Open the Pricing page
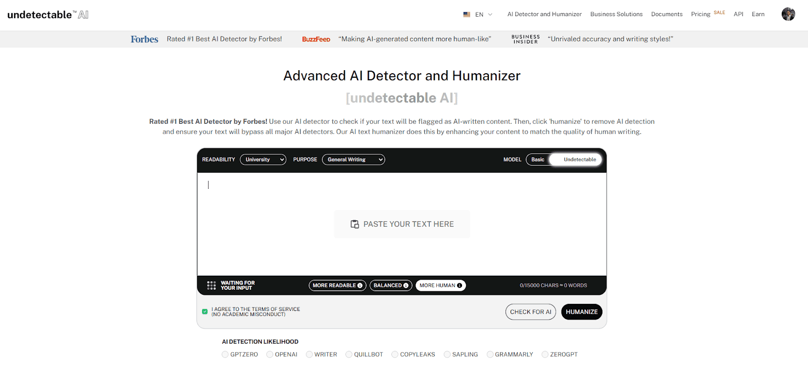808x365 pixels. (700, 14)
